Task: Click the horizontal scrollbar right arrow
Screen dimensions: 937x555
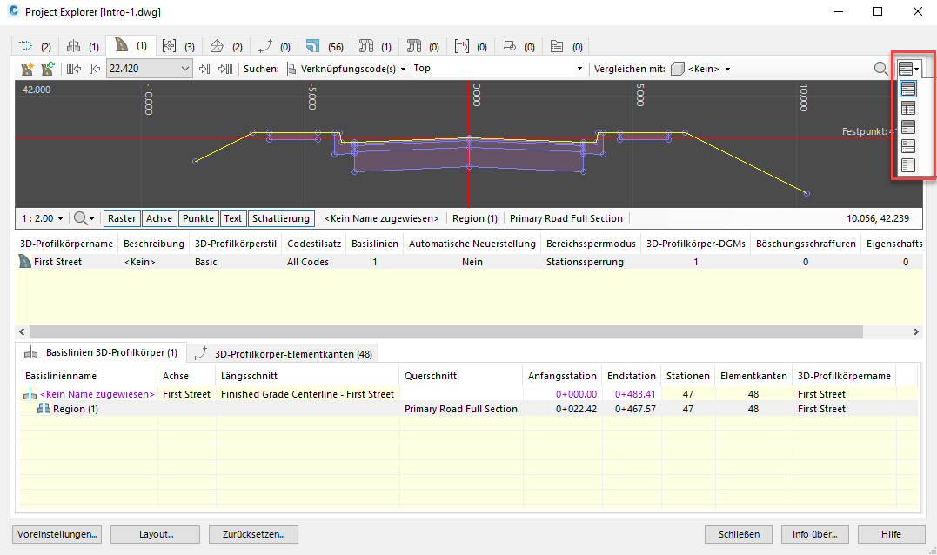Action: [915, 331]
